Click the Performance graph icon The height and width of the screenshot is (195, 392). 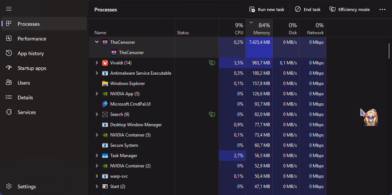9,39
